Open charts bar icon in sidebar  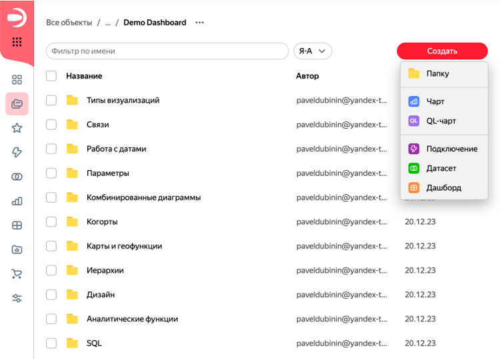tap(17, 201)
